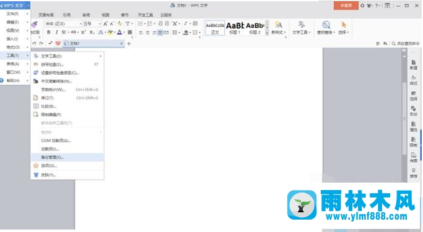
Task: Click the text effects A icon
Action: [x=100, y=32]
